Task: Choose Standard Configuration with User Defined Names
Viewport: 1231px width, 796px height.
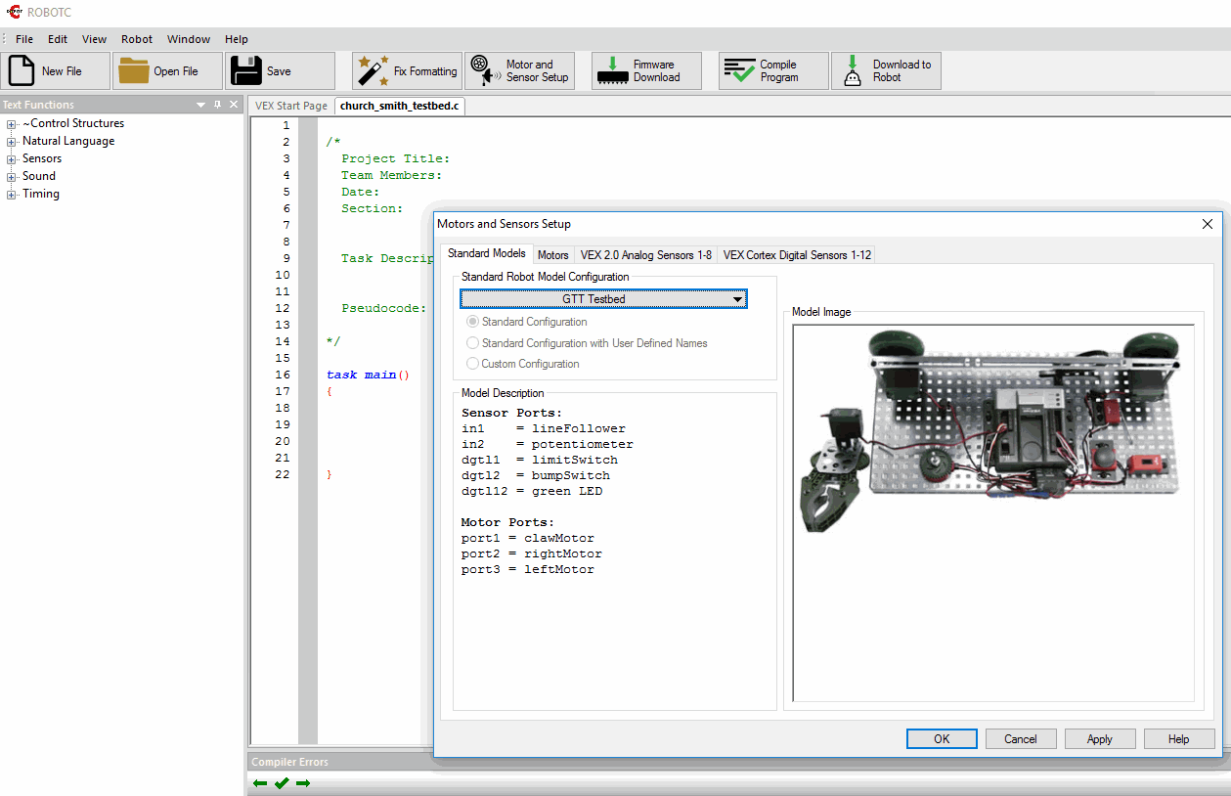Action: (473, 343)
